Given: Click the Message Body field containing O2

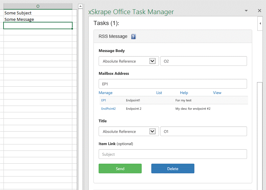Looking at the screenshot, I should point(204,61).
